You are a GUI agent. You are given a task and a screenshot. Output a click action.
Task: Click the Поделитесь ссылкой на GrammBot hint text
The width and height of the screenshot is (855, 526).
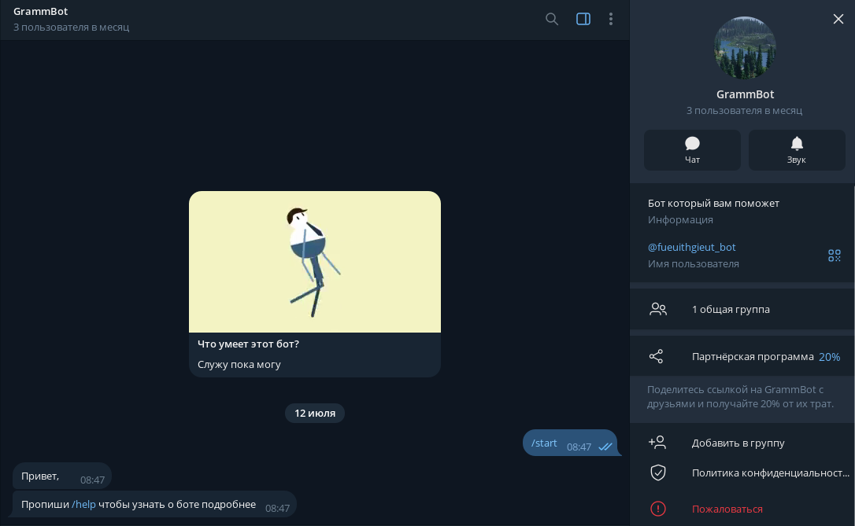point(740,396)
